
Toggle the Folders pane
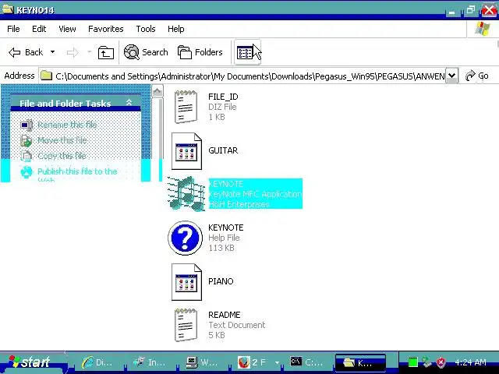(x=200, y=52)
